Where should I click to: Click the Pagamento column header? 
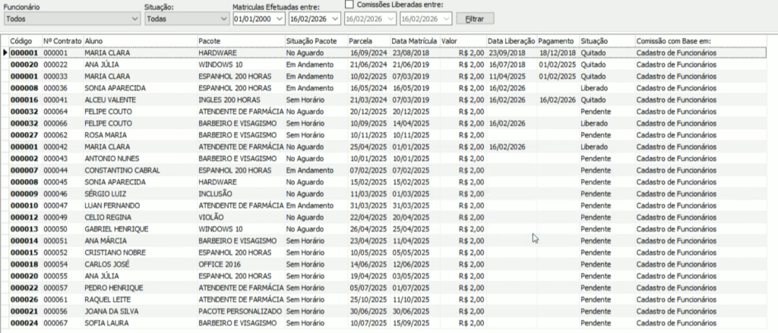[558, 41]
